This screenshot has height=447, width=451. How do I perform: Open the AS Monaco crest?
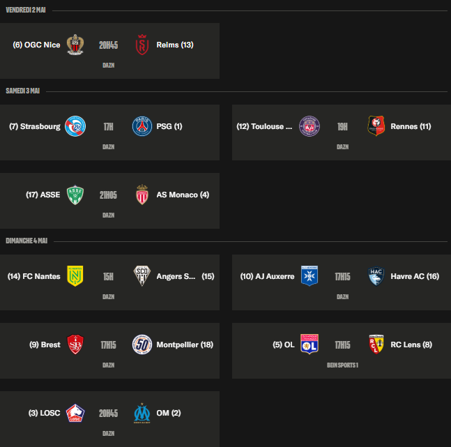point(142,195)
